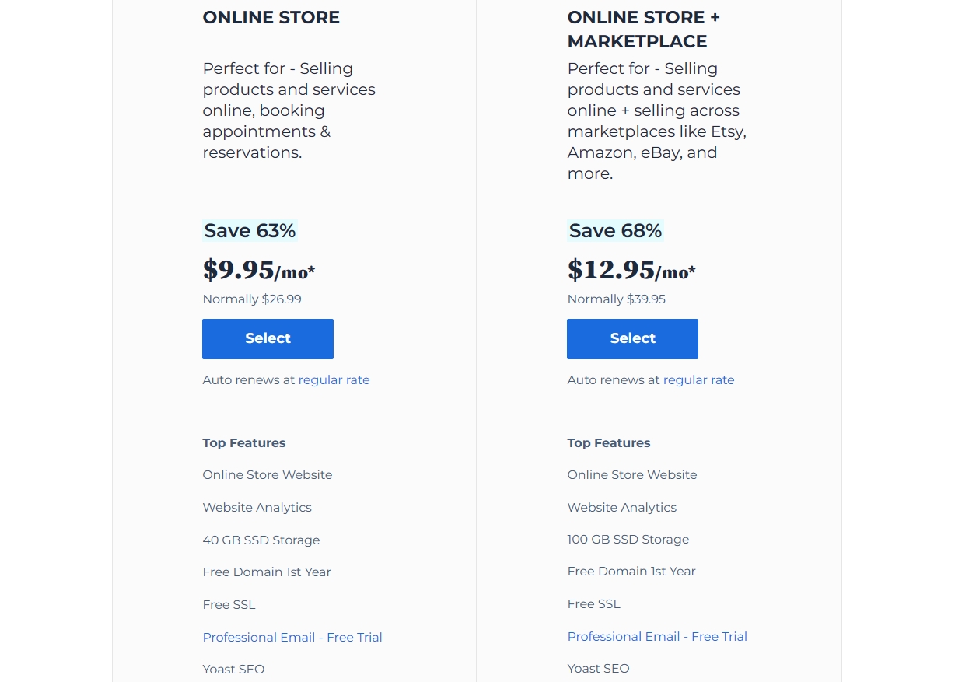Click Free SSL under the Marketplace plan
Image resolution: width=955 pixels, height=682 pixels.
point(594,604)
